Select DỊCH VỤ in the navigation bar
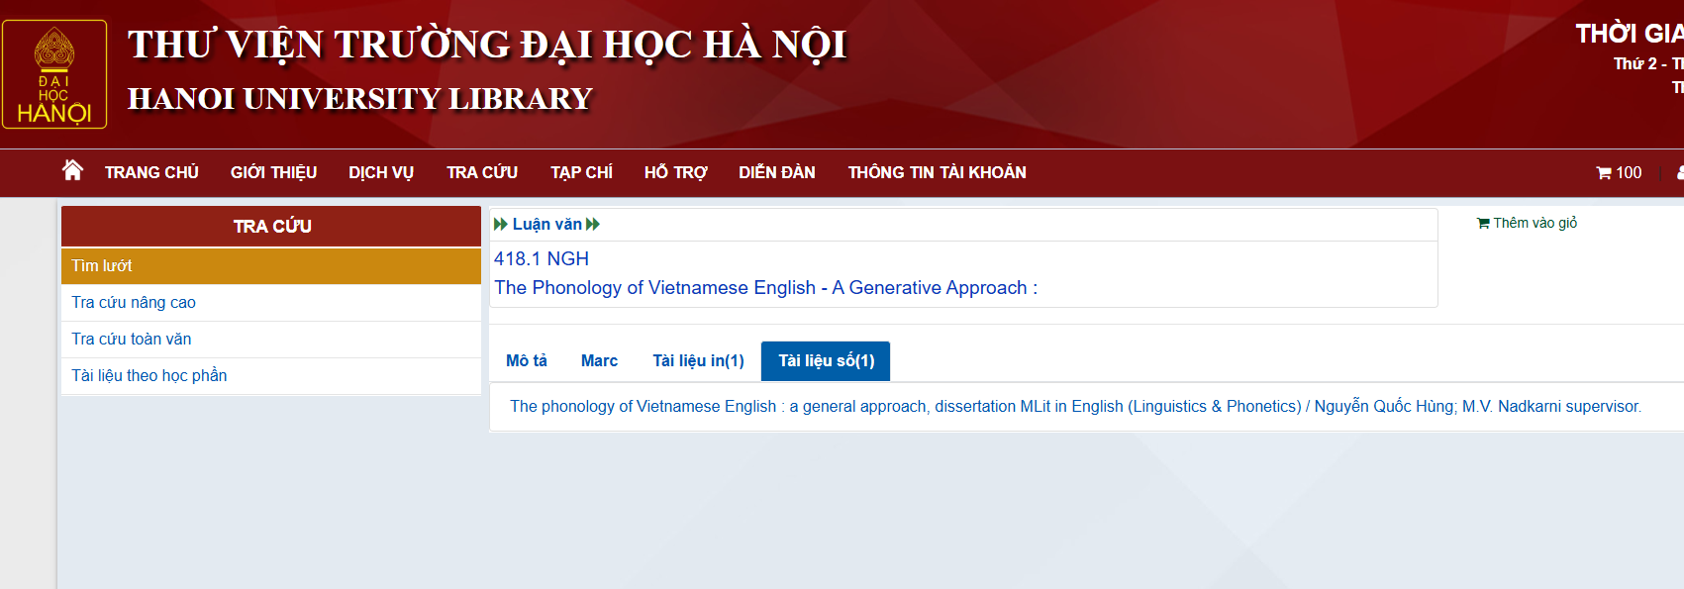The height and width of the screenshot is (589, 1684). [381, 172]
